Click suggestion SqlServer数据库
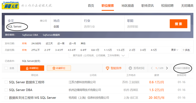Screen dimensions: 196x103 pyautogui.click(x=51, y=35)
